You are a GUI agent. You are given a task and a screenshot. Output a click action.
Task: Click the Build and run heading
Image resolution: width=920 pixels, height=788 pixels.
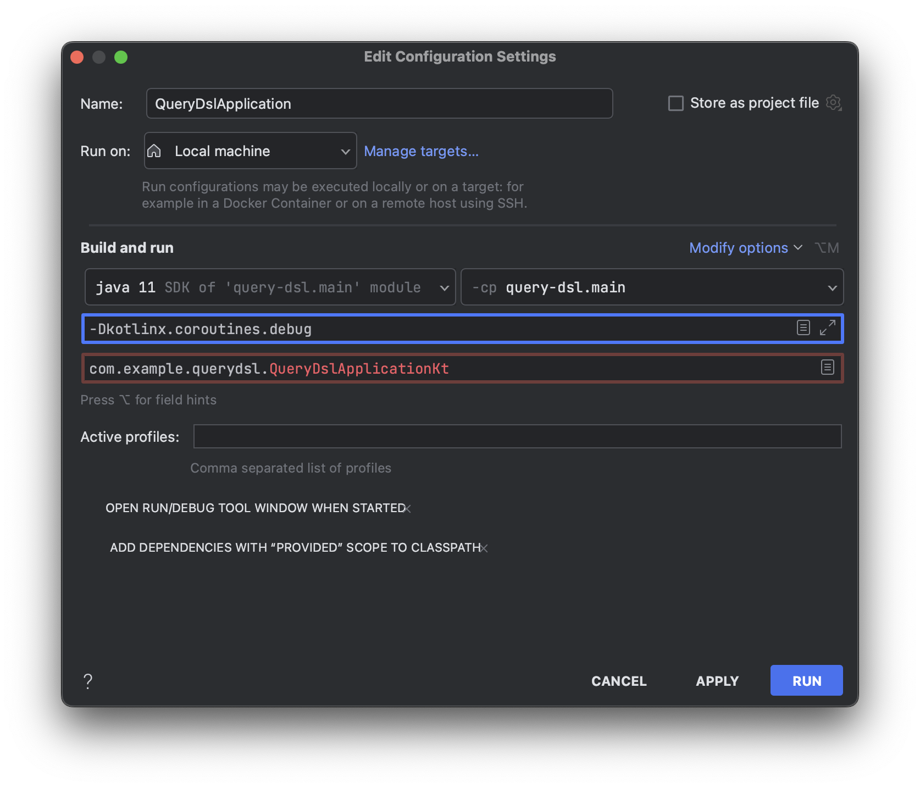(x=127, y=248)
